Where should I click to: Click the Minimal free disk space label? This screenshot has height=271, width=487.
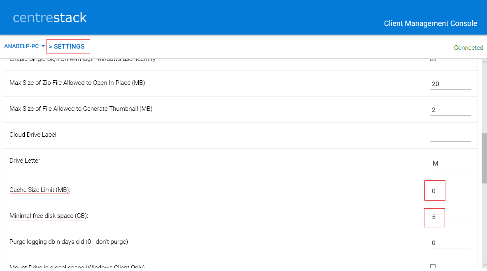(49, 216)
